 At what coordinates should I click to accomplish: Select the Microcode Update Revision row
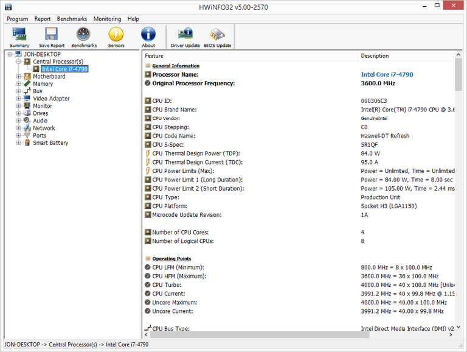coord(299,215)
